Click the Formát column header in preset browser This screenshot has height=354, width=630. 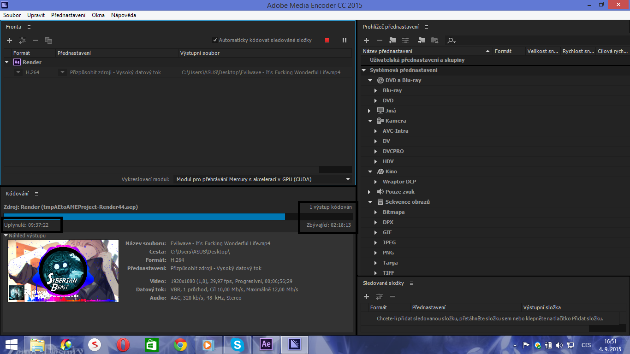(509, 51)
